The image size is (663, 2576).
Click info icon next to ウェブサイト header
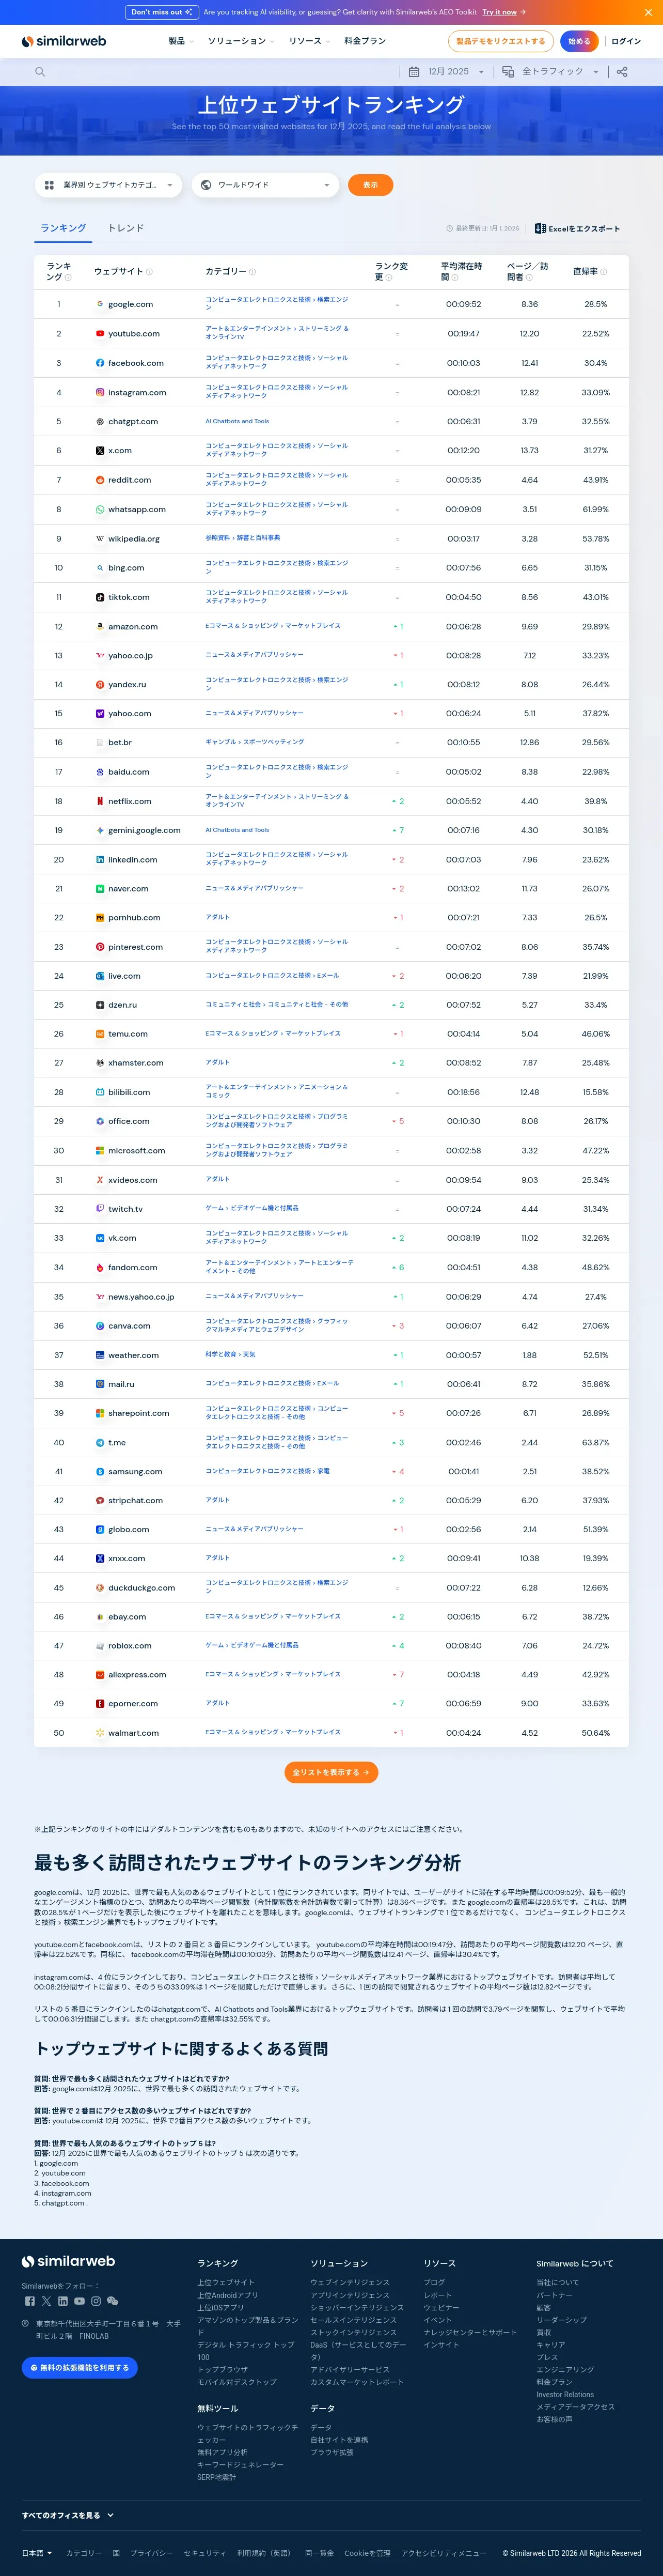click(x=150, y=272)
